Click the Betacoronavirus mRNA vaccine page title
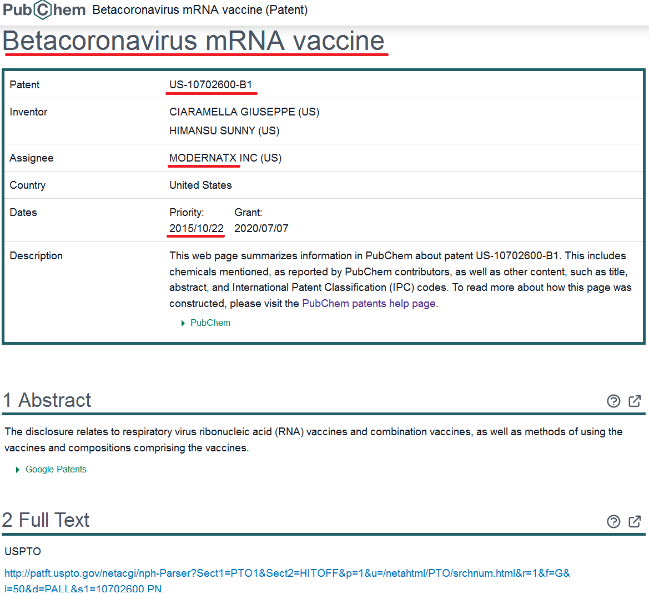The width and height of the screenshot is (649, 594). 194,41
